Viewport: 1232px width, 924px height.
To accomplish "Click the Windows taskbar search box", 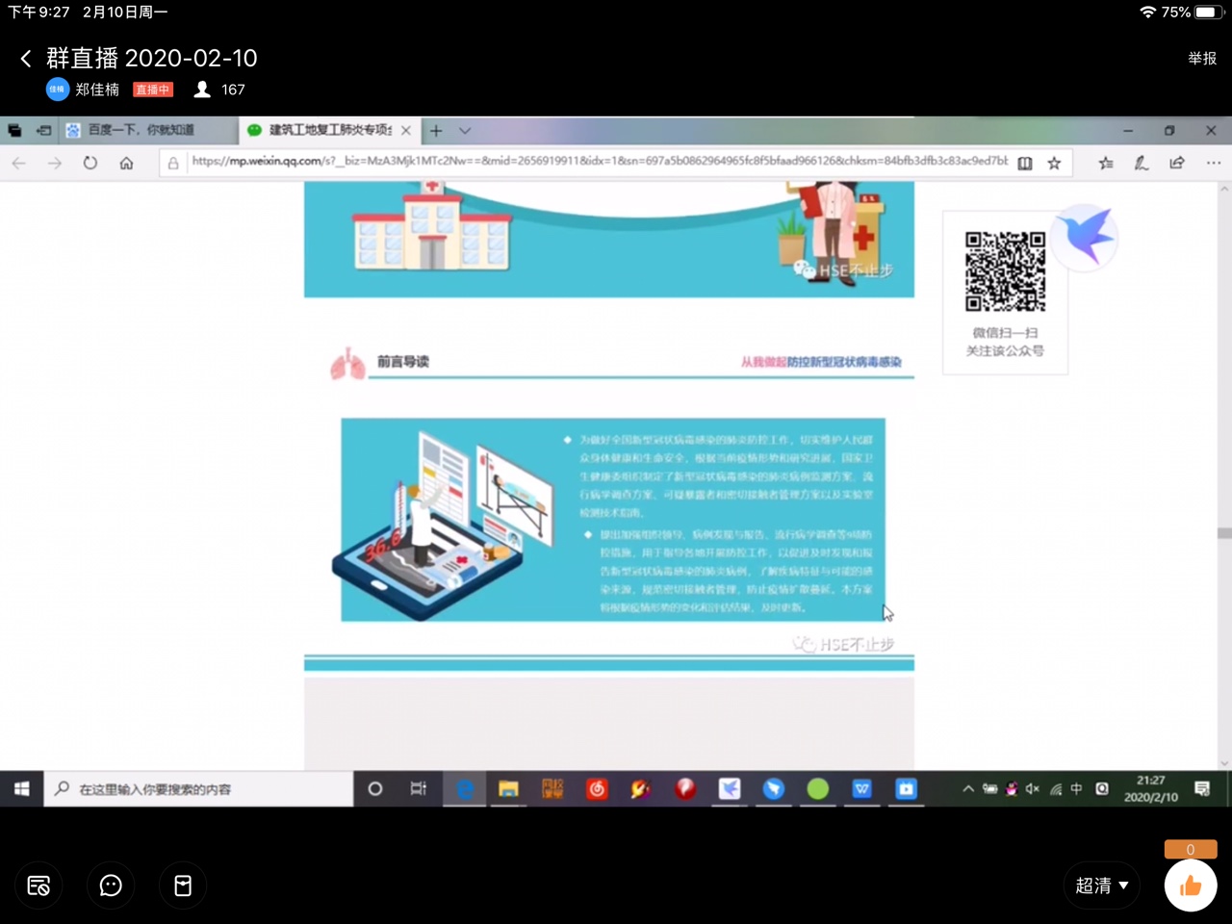I will (x=198, y=789).
